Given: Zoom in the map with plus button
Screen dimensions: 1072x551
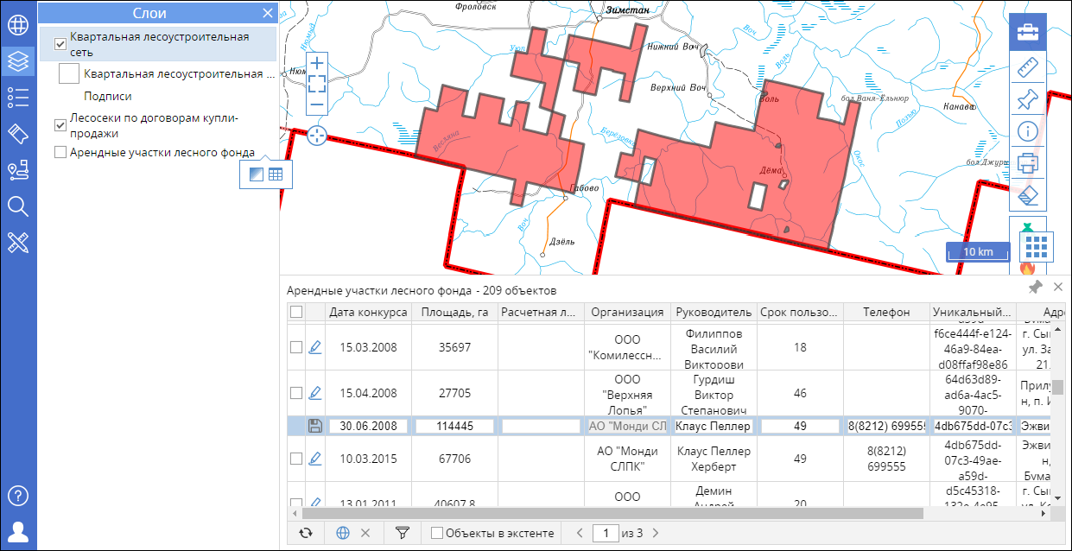Looking at the screenshot, I should (317, 63).
